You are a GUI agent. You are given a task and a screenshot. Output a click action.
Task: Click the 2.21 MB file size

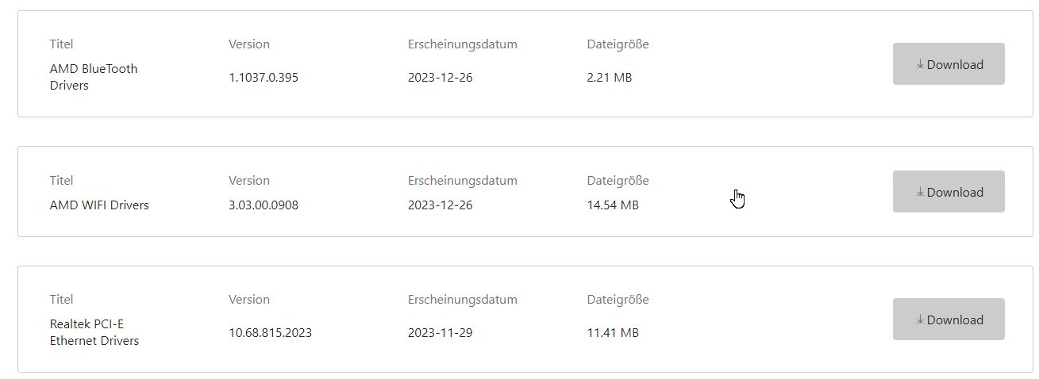point(610,78)
